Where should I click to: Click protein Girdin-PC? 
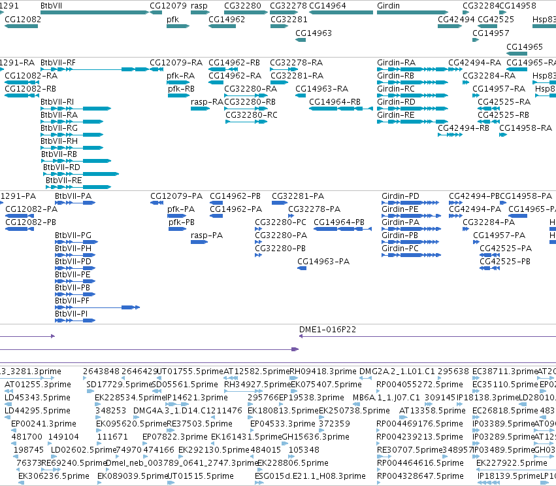[x=400, y=249]
